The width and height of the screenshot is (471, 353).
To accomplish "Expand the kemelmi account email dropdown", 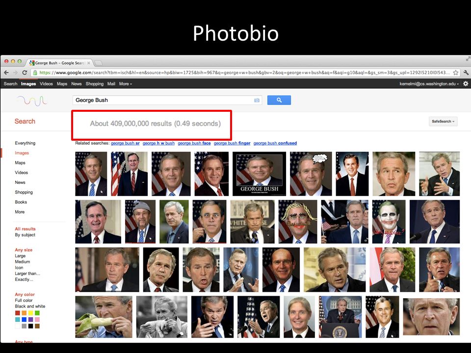I will click(x=429, y=84).
